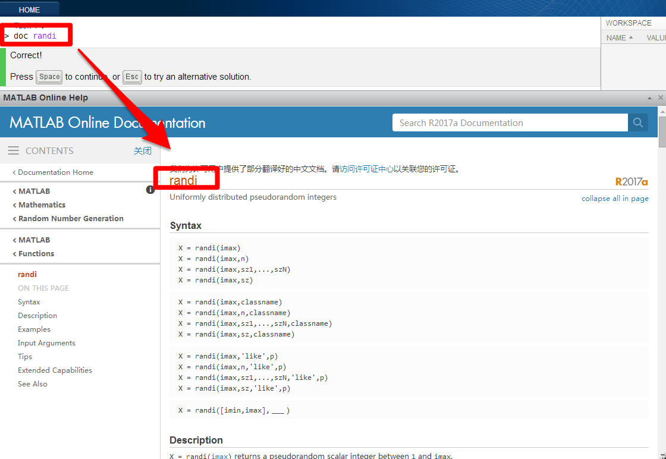Click the Space key button to continue
This screenshot has height=459, width=666.
(49, 77)
